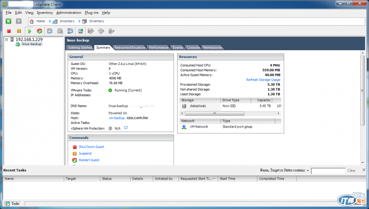The image size is (369, 209).
Task: Click the storage table scroll right arrow
Action: point(279,114)
